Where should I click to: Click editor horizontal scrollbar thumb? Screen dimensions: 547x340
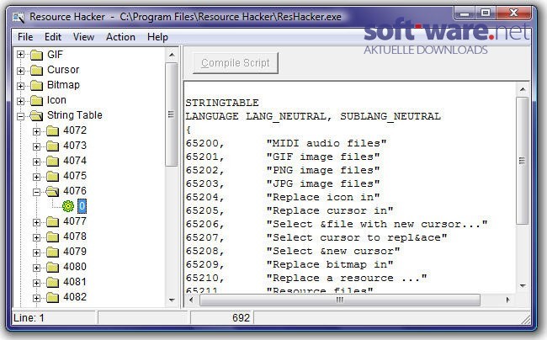click(340, 300)
